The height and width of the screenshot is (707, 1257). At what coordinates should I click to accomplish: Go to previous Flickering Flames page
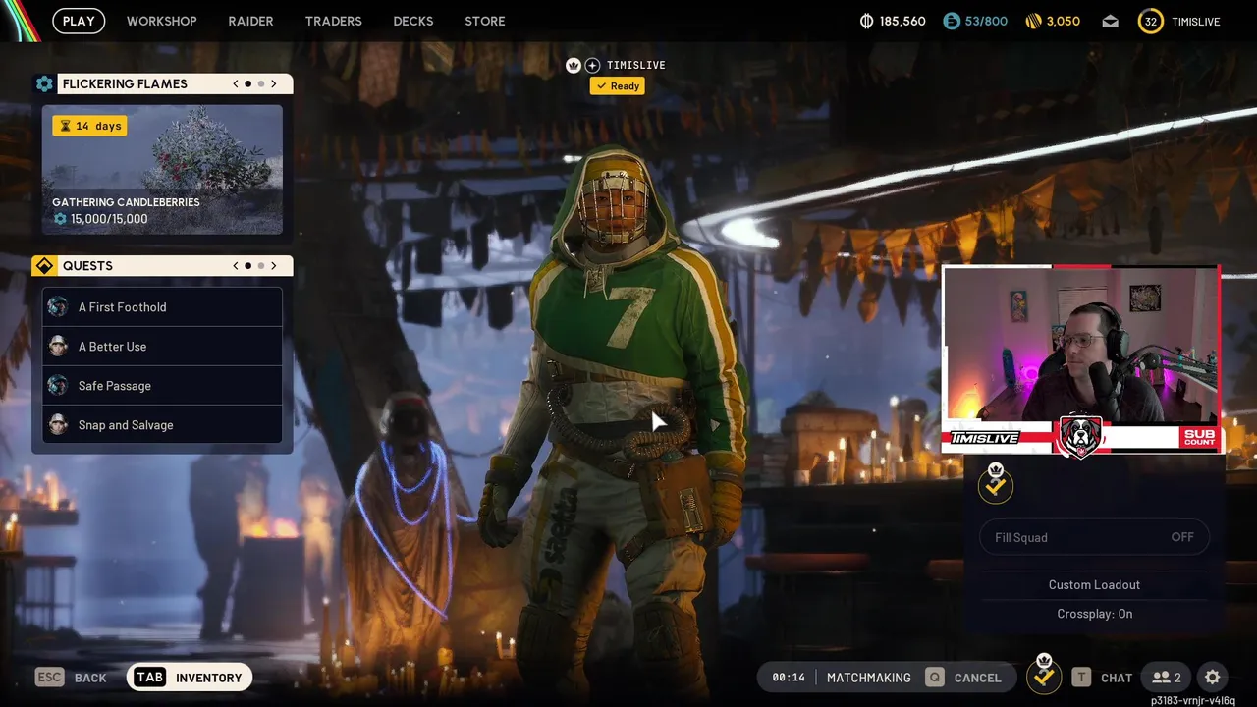[236, 83]
